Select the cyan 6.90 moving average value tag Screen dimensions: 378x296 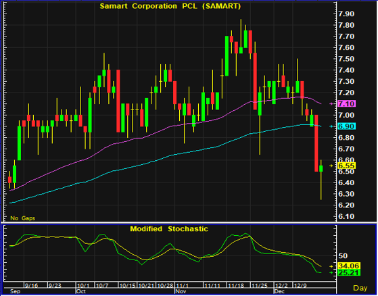pyautogui.click(x=347, y=126)
